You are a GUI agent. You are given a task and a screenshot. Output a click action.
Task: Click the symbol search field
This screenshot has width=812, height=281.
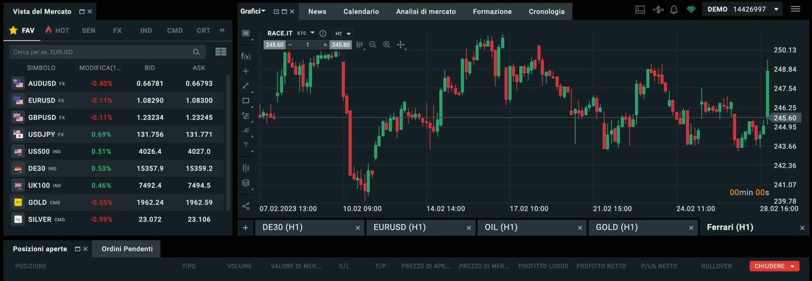point(101,52)
